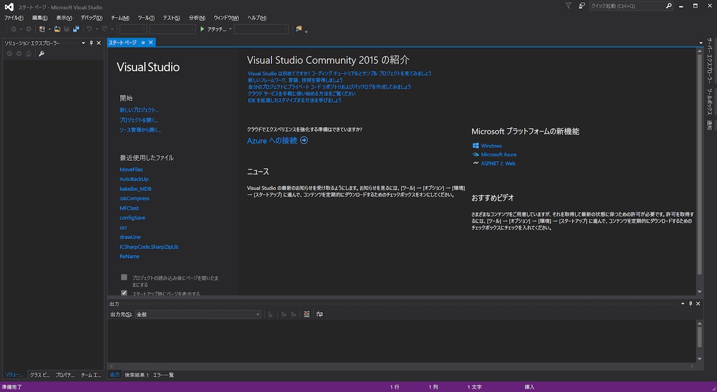Close the Solution Explorer panel
This screenshot has height=392, width=717.
pos(99,43)
